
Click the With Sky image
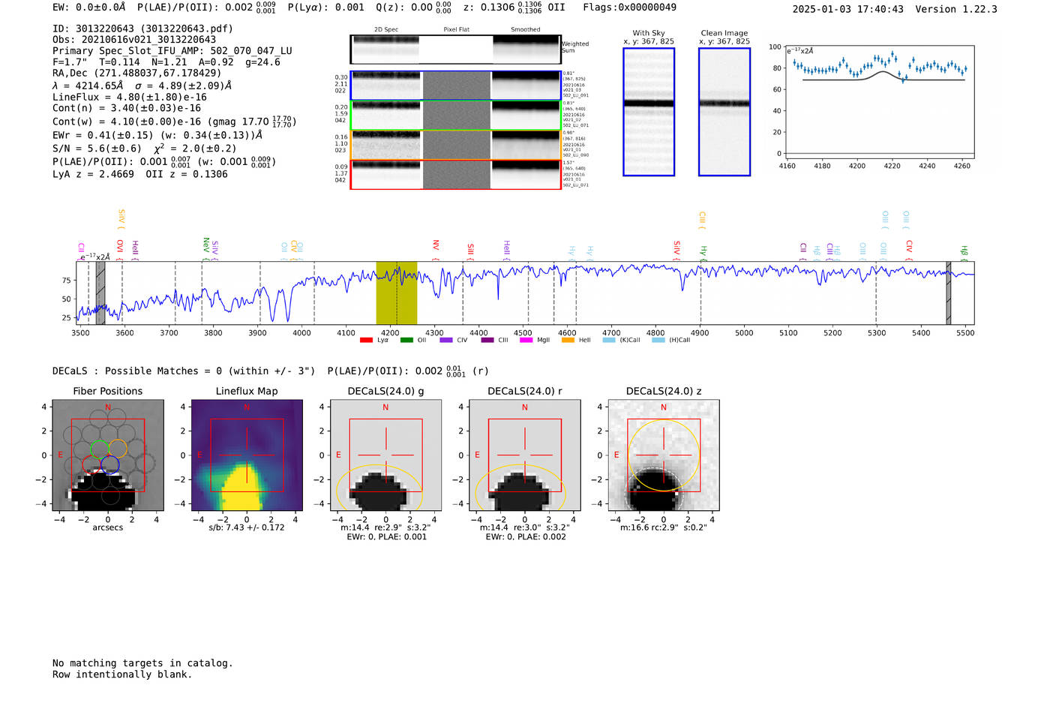tap(649, 112)
